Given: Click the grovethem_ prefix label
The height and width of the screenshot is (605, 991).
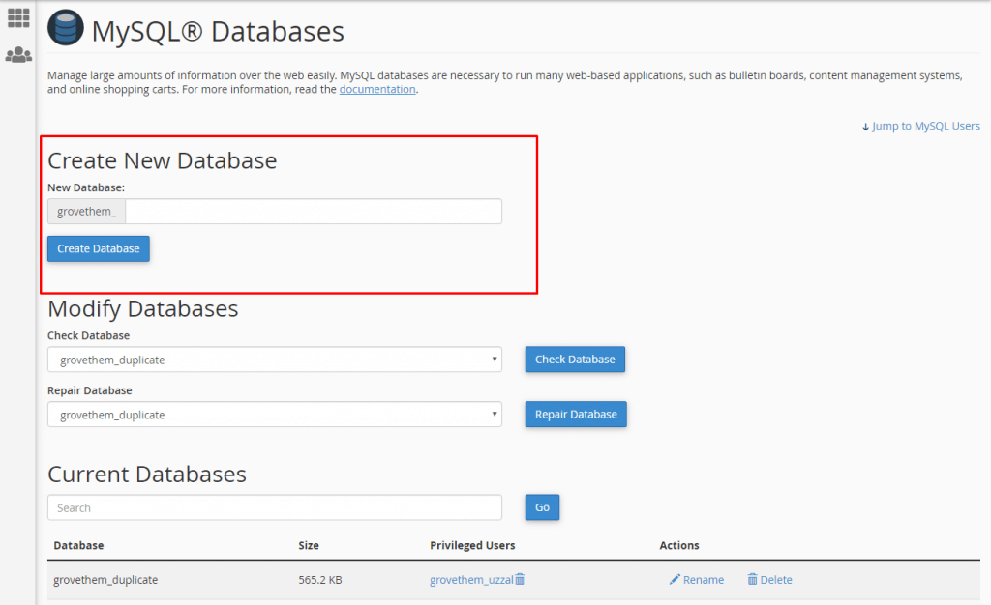Looking at the screenshot, I should (86, 212).
